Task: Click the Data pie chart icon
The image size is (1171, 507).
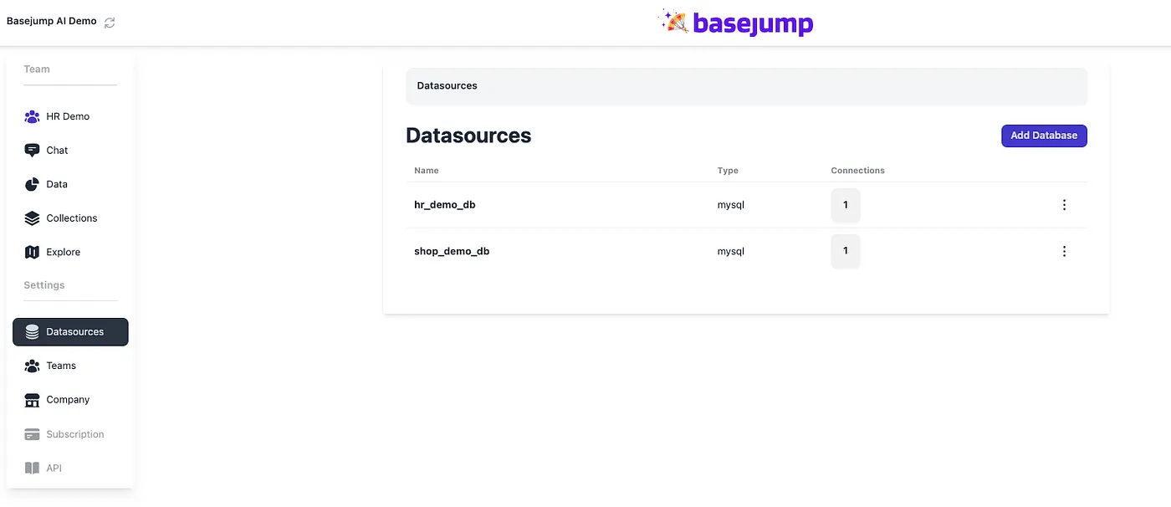Action: point(32,184)
